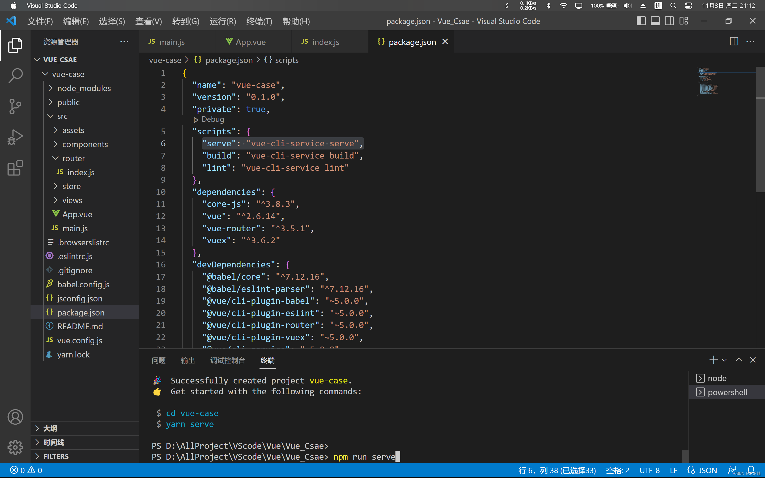Switch to the main.js tab
Screen dimensions: 765x478
[x=177, y=42]
